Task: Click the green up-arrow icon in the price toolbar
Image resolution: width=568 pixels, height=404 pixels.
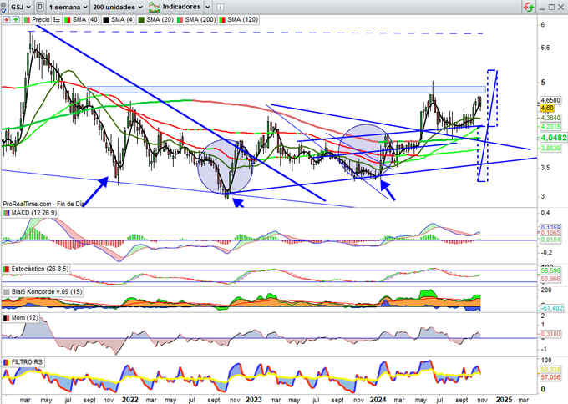Action: (16, 19)
